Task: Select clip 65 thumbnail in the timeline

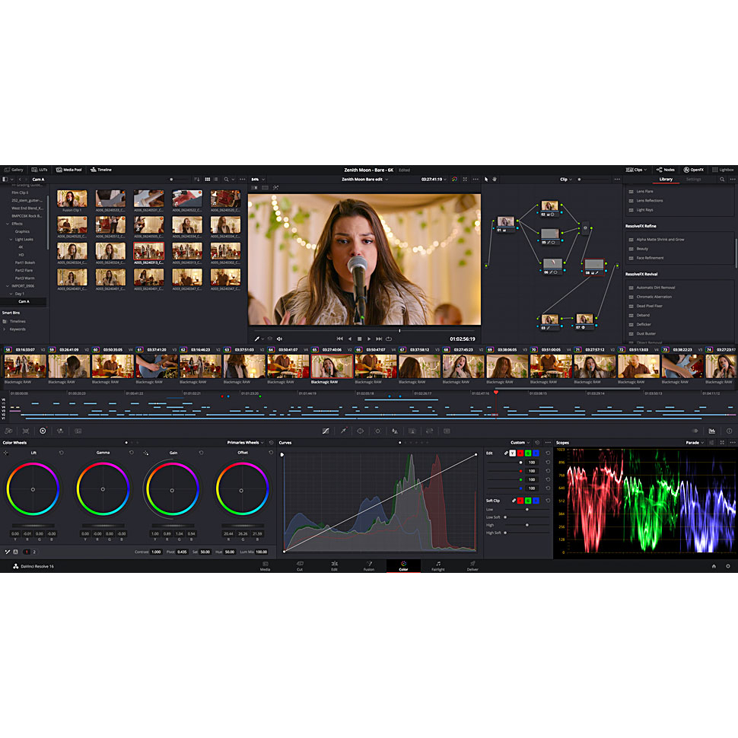Action: click(332, 366)
